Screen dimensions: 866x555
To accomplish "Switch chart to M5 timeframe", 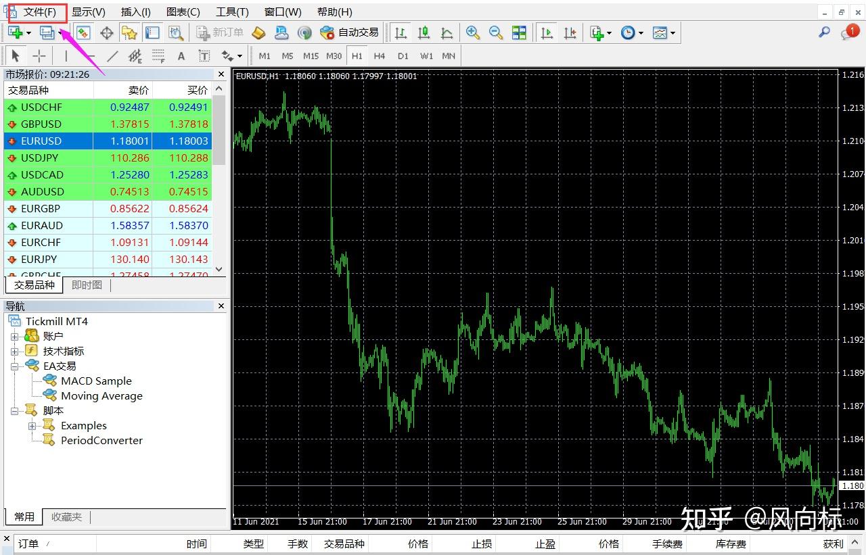I will pos(288,56).
